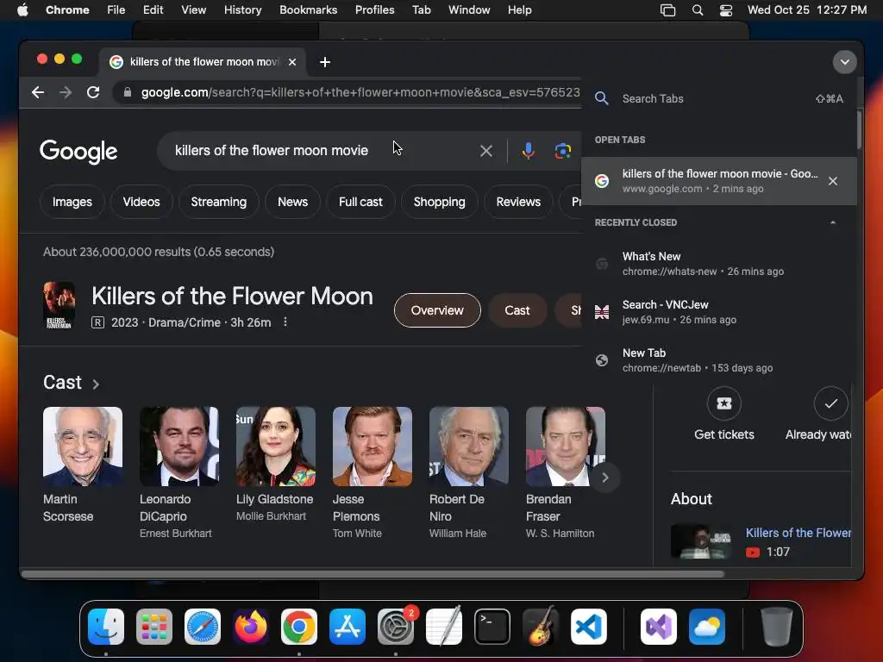The height and width of the screenshot is (662, 883).
Task: Open the Bookmarks menu
Action: (x=308, y=10)
